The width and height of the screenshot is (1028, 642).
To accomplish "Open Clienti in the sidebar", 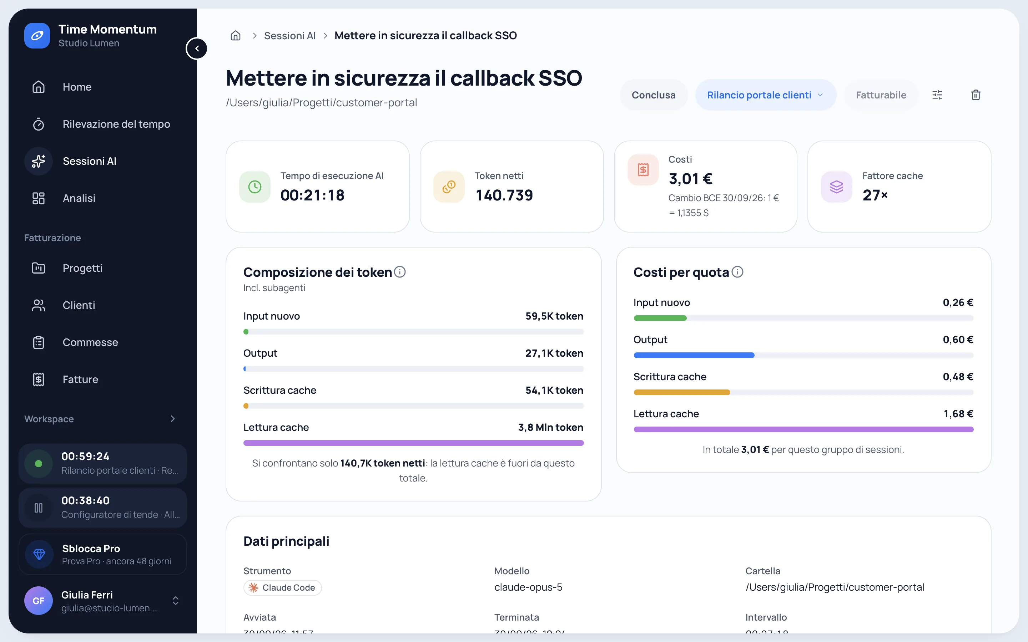I will tap(103, 305).
